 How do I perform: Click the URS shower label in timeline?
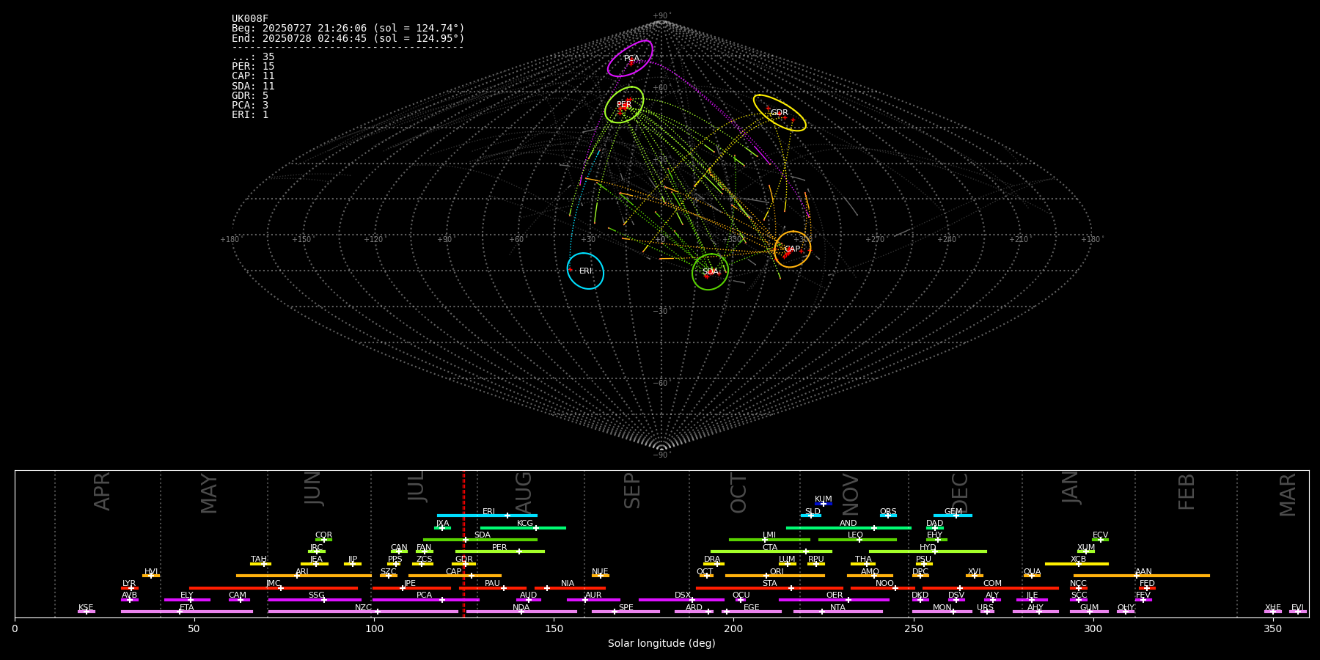pyautogui.click(x=986, y=608)
